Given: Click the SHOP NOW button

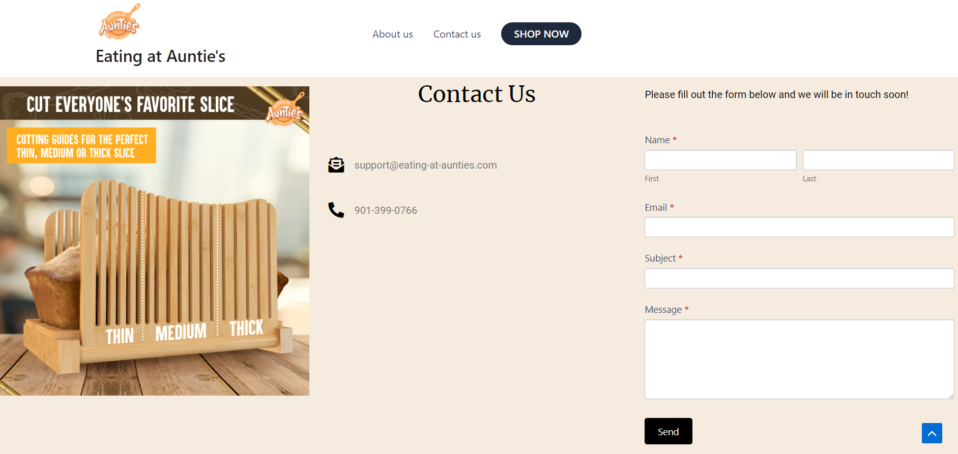Looking at the screenshot, I should coord(541,34).
